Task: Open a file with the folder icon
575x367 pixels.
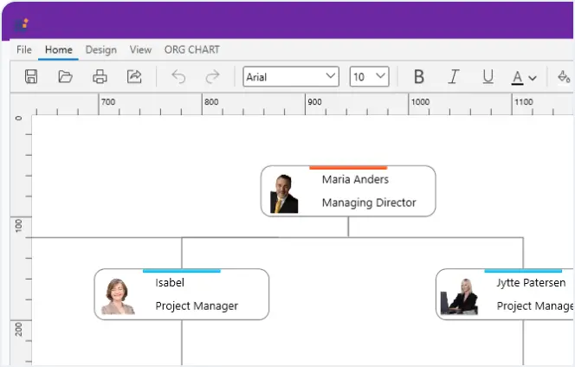Action: click(65, 76)
